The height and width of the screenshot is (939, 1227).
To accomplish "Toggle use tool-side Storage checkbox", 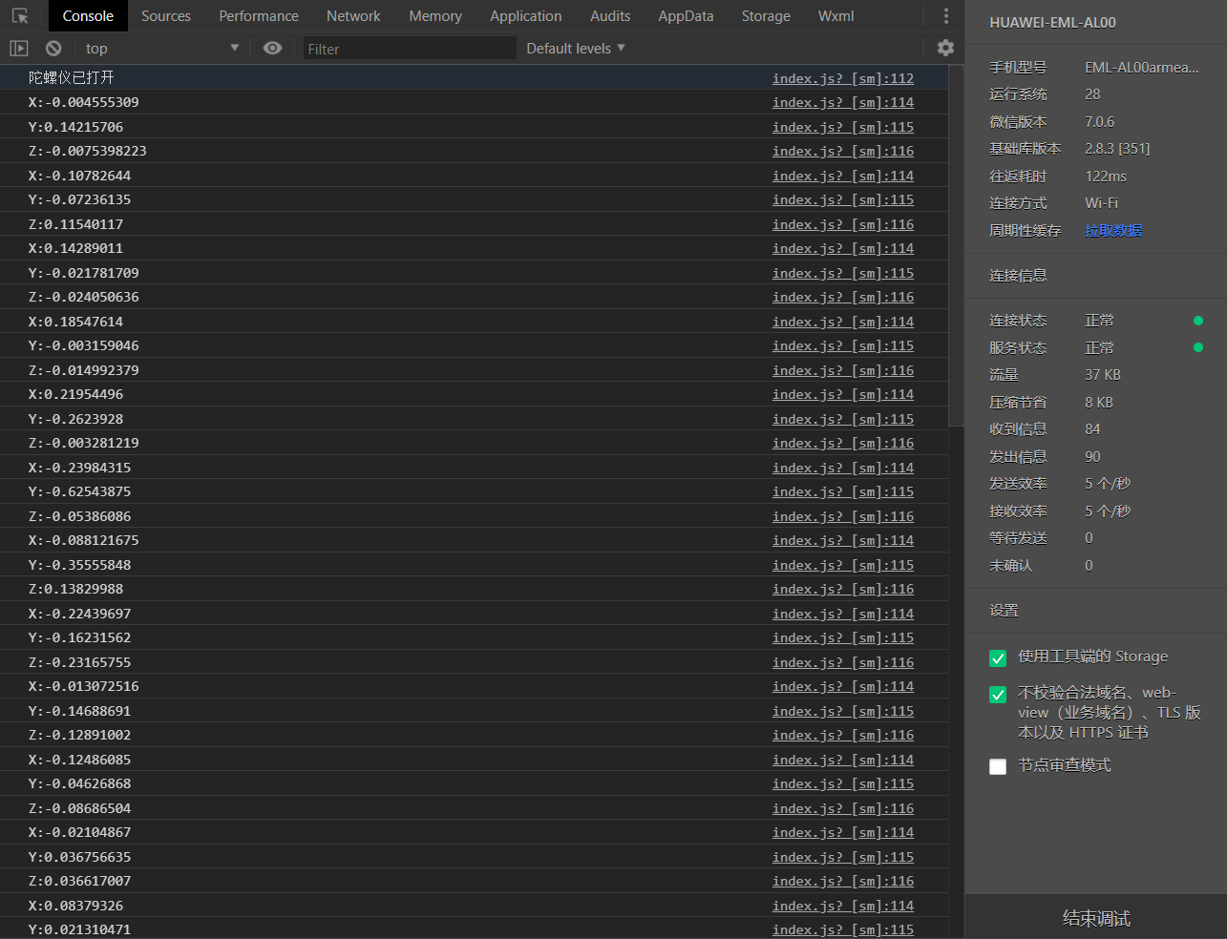I will coord(998,658).
